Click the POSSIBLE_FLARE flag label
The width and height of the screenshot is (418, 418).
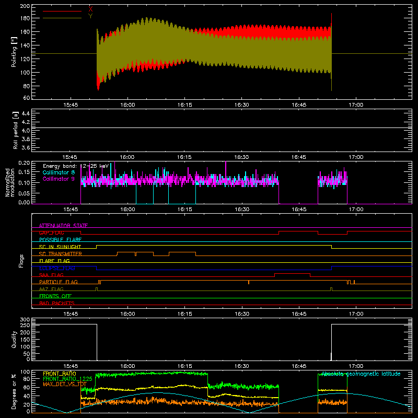60,240
